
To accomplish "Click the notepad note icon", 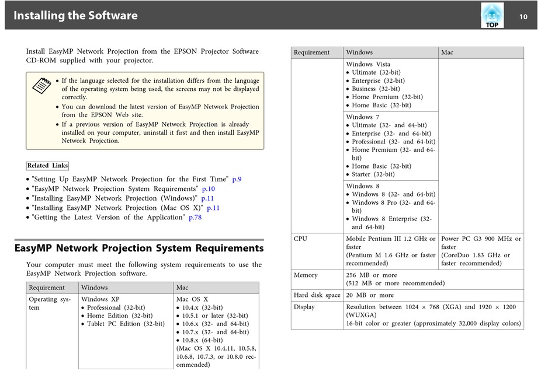I will tap(41, 86).
